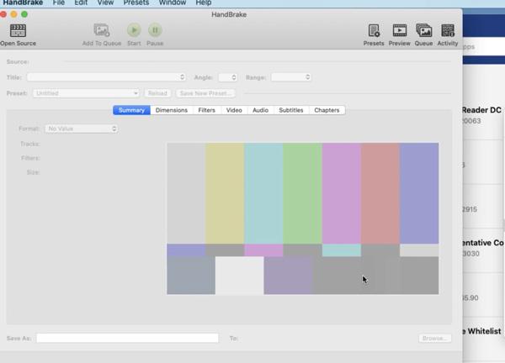This screenshot has height=363, width=505.
Task: Click the yellow minimize window button
Action: [x=13, y=14]
